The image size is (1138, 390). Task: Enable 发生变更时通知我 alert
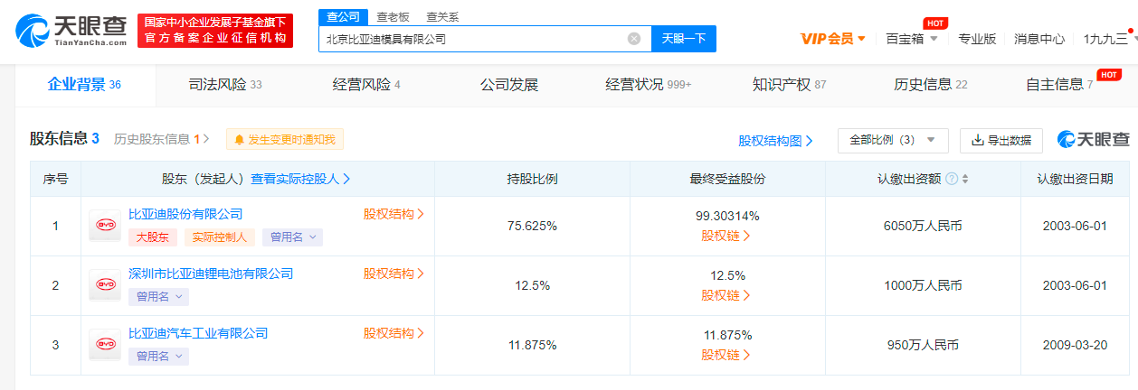click(285, 139)
